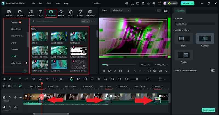Open the File menu

33,4
